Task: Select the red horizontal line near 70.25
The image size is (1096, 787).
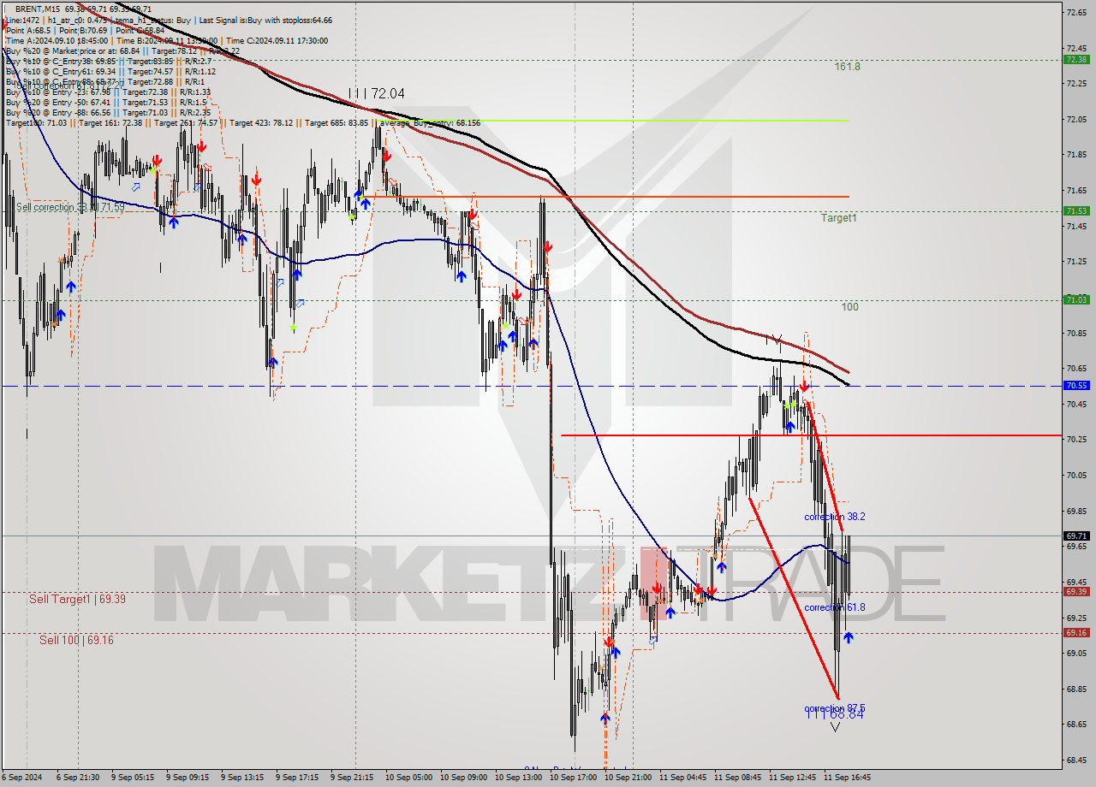Action: [x=811, y=435]
